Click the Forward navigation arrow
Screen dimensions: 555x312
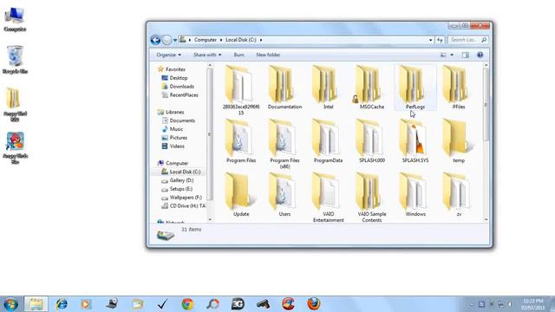tap(166, 40)
